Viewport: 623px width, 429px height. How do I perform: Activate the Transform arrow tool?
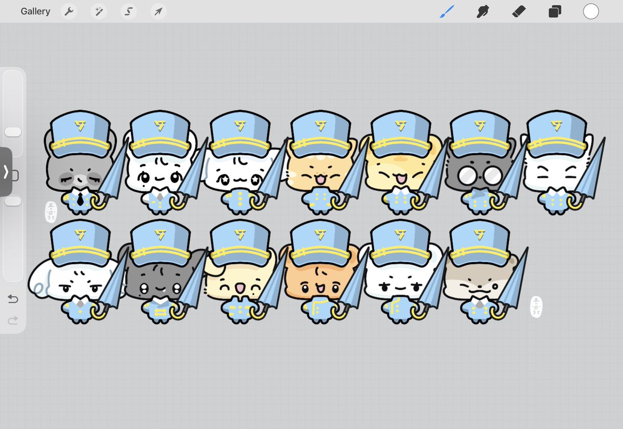(x=158, y=11)
